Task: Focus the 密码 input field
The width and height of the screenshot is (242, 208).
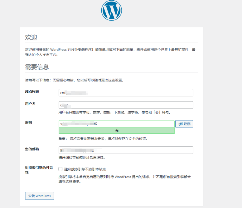Action: tap(117, 124)
